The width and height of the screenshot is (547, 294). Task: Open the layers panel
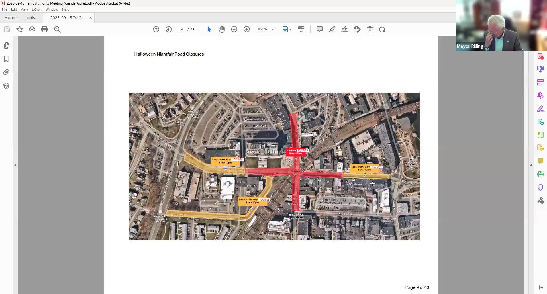(6, 86)
